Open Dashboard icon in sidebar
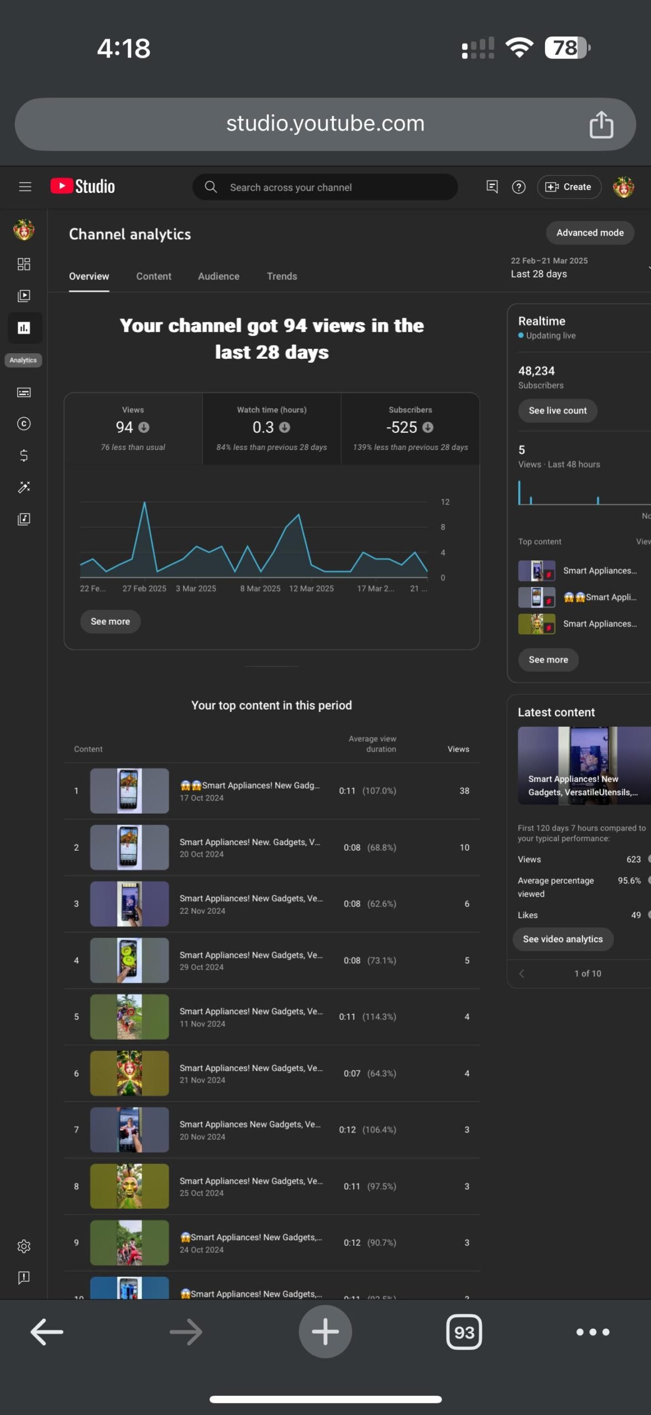The image size is (651, 1415). click(x=24, y=264)
